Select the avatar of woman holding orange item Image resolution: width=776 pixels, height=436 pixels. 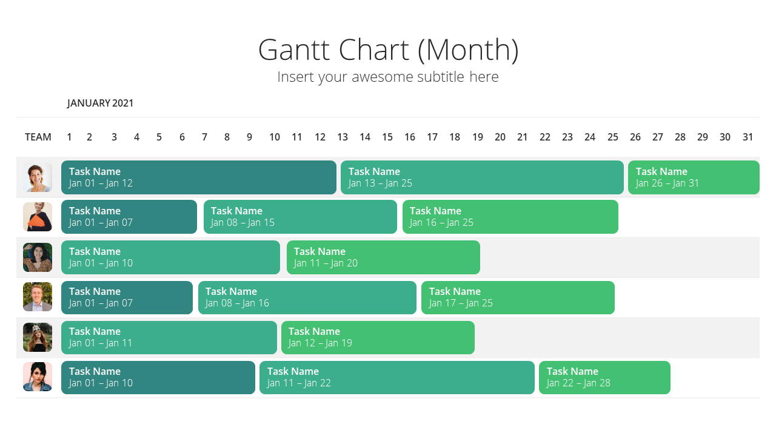tap(38, 217)
